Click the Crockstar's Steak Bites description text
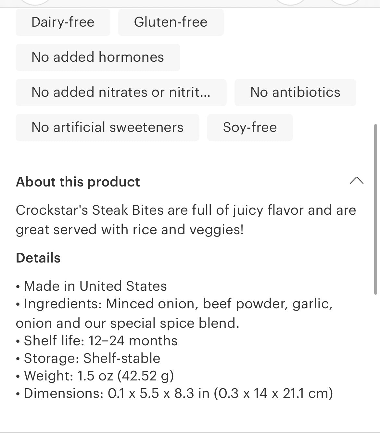380x436 pixels. (x=186, y=220)
